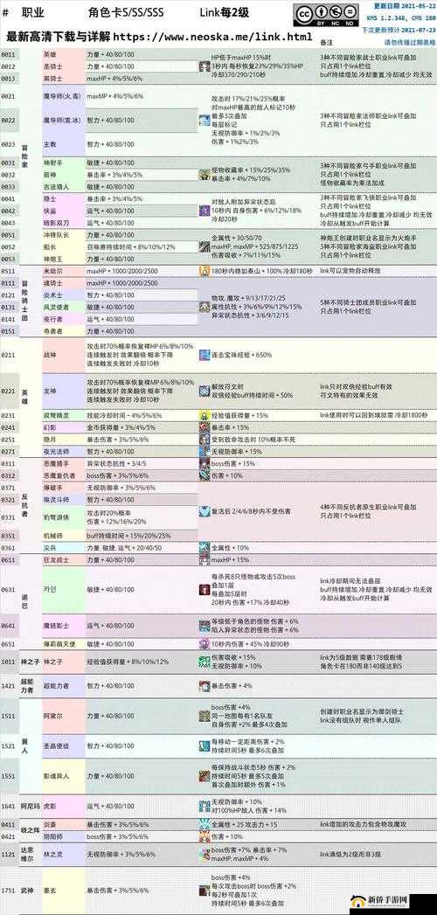
Task: Click the pirate link icon beside 'maxHP, maxMP + 525/875/1225'
Action: click(x=205, y=246)
